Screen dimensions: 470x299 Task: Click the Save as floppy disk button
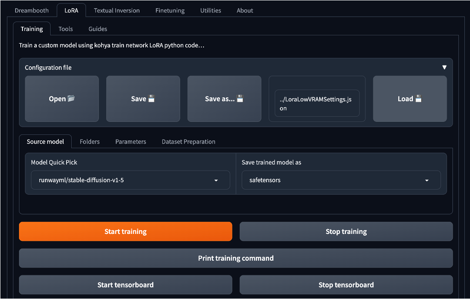(224, 99)
